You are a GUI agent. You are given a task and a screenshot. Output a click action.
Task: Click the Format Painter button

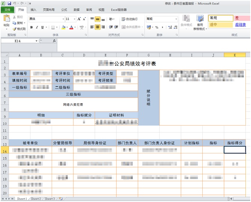(x=19, y=29)
